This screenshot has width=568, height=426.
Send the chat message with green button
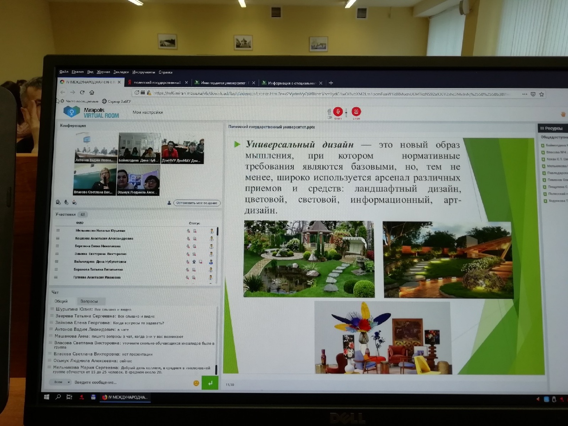210,383
